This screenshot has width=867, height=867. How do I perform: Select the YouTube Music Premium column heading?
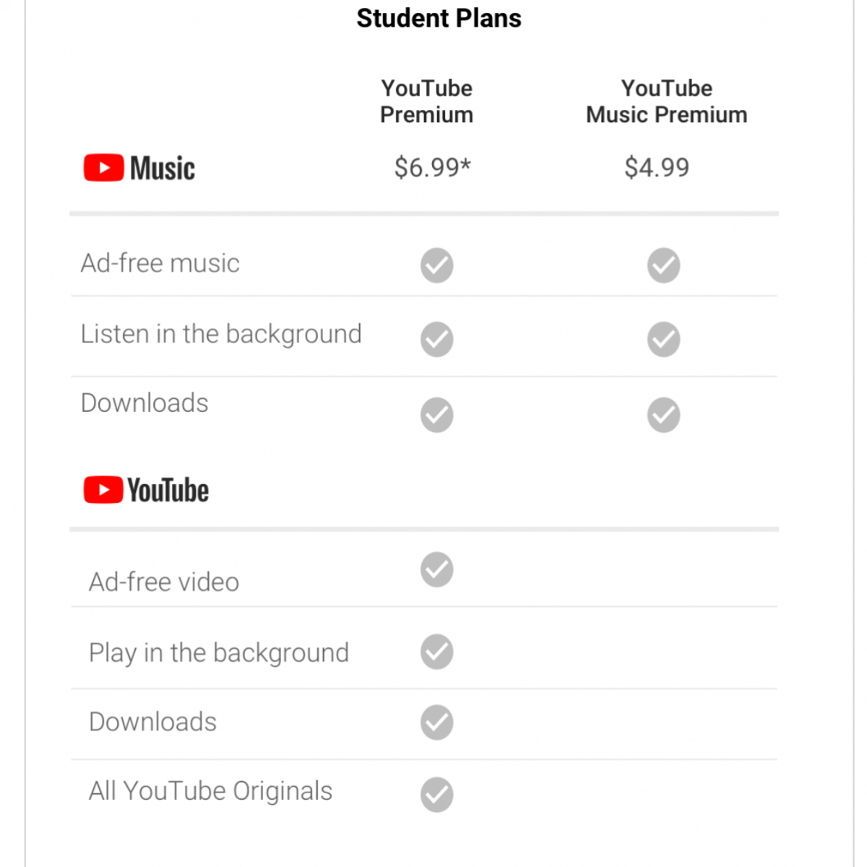point(666,102)
